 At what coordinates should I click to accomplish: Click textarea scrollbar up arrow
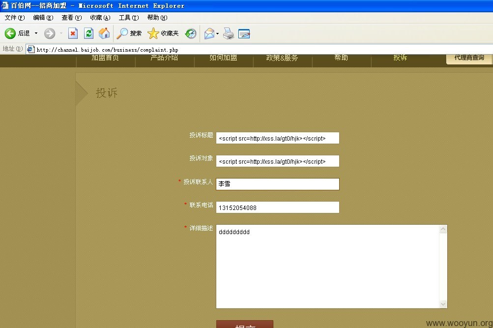443,229
